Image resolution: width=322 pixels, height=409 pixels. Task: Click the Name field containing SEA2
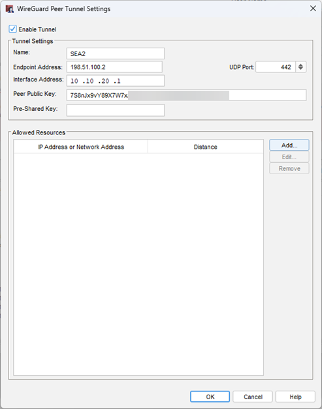(116, 53)
